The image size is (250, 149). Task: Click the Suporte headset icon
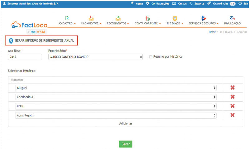(x=191, y=3)
